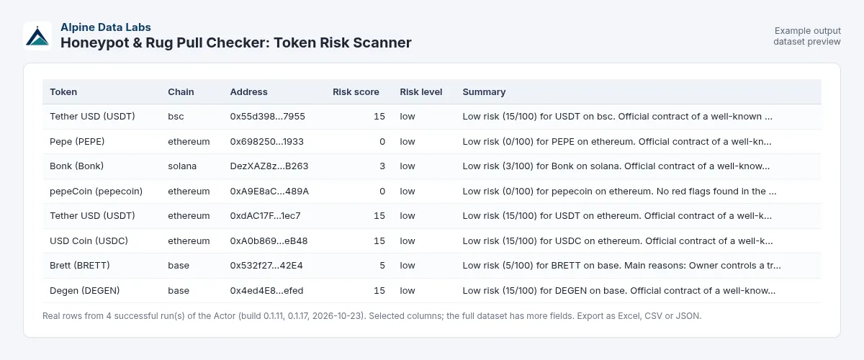
Task: Click the Alpine Data Labs name
Action: [x=106, y=27]
